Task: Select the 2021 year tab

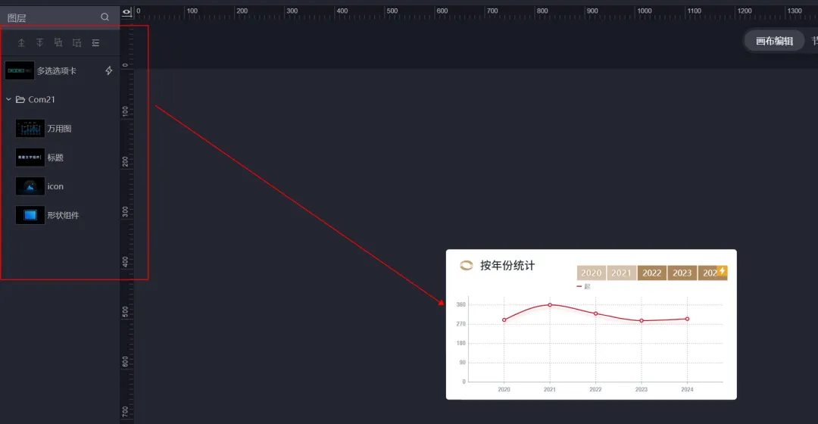Action: 621,273
